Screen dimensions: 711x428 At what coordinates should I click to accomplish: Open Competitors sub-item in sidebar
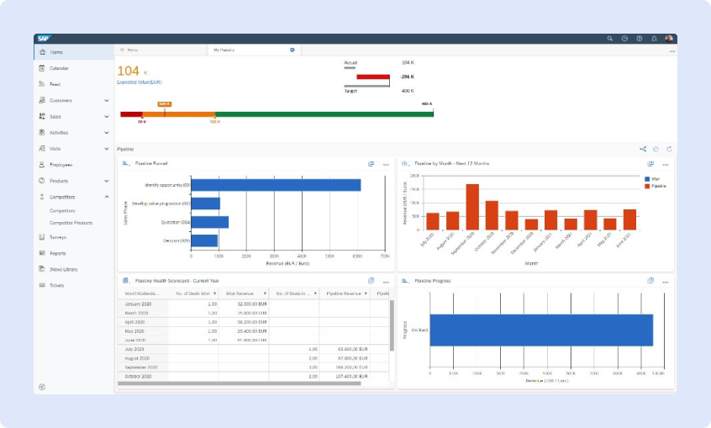(62, 210)
